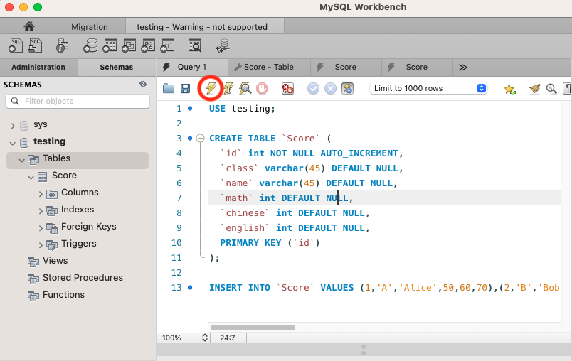Click the Filter objects search field
Viewport: 572px width, 361px height.
pyautogui.click(x=78, y=101)
